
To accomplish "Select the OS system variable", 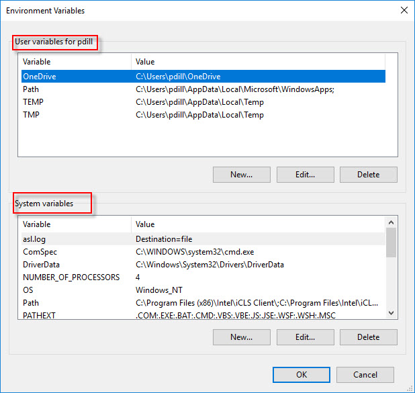I will pyautogui.click(x=203, y=290).
